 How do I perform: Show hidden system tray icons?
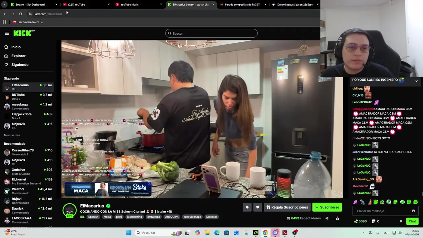coord(364,233)
